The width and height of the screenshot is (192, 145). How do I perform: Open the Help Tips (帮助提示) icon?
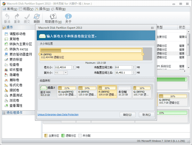(x=53, y=18)
